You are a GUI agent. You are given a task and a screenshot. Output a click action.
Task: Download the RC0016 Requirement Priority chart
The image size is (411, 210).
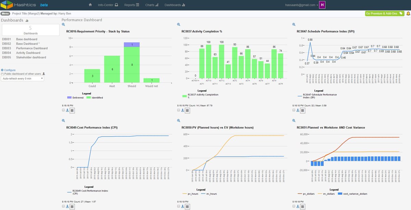[x=67, y=110]
